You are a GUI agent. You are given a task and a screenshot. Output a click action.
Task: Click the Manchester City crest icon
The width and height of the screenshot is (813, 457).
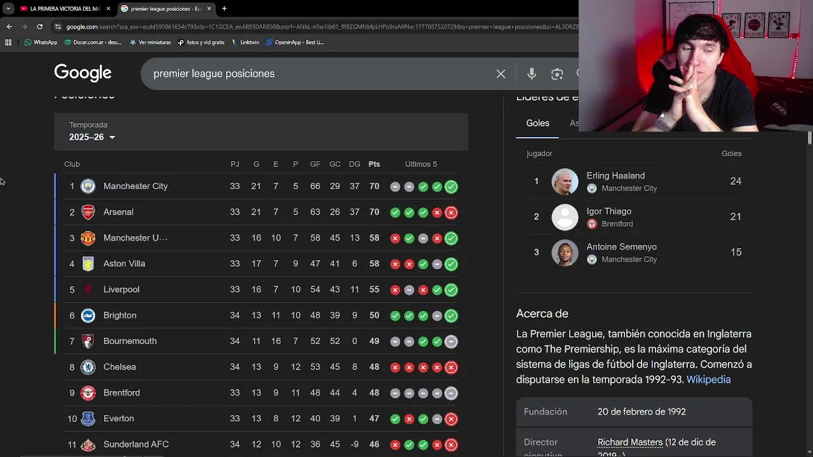click(x=88, y=186)
